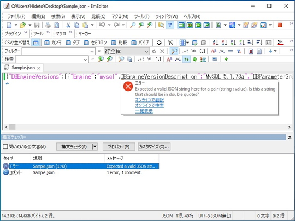Toggle match case Aa in filter bar

pyautogui.click(x=214, y=51)
